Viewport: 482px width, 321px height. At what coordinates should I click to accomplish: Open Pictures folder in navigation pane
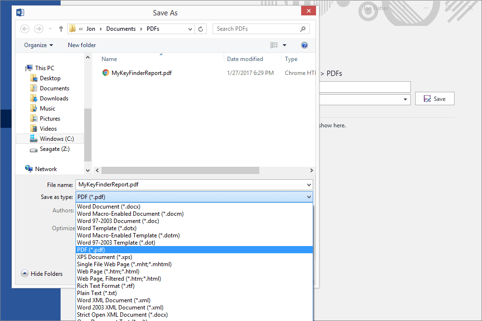(x=50, y=119)
